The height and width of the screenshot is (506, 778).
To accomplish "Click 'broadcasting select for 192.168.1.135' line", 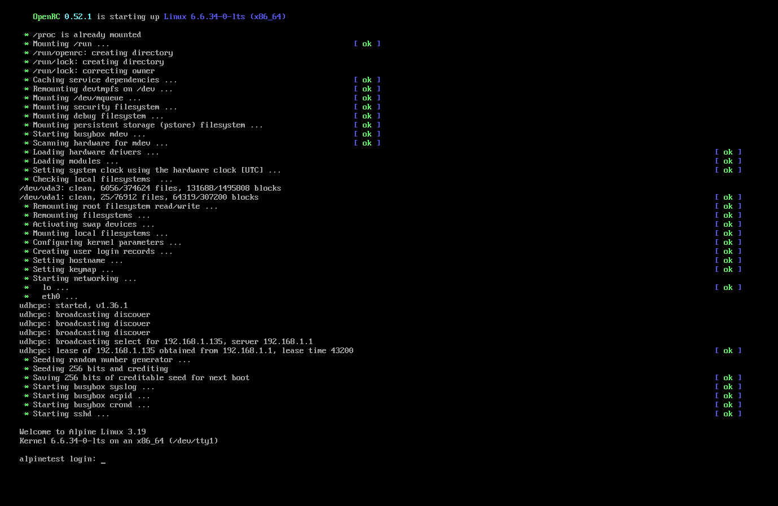I will tap(166, 342).
